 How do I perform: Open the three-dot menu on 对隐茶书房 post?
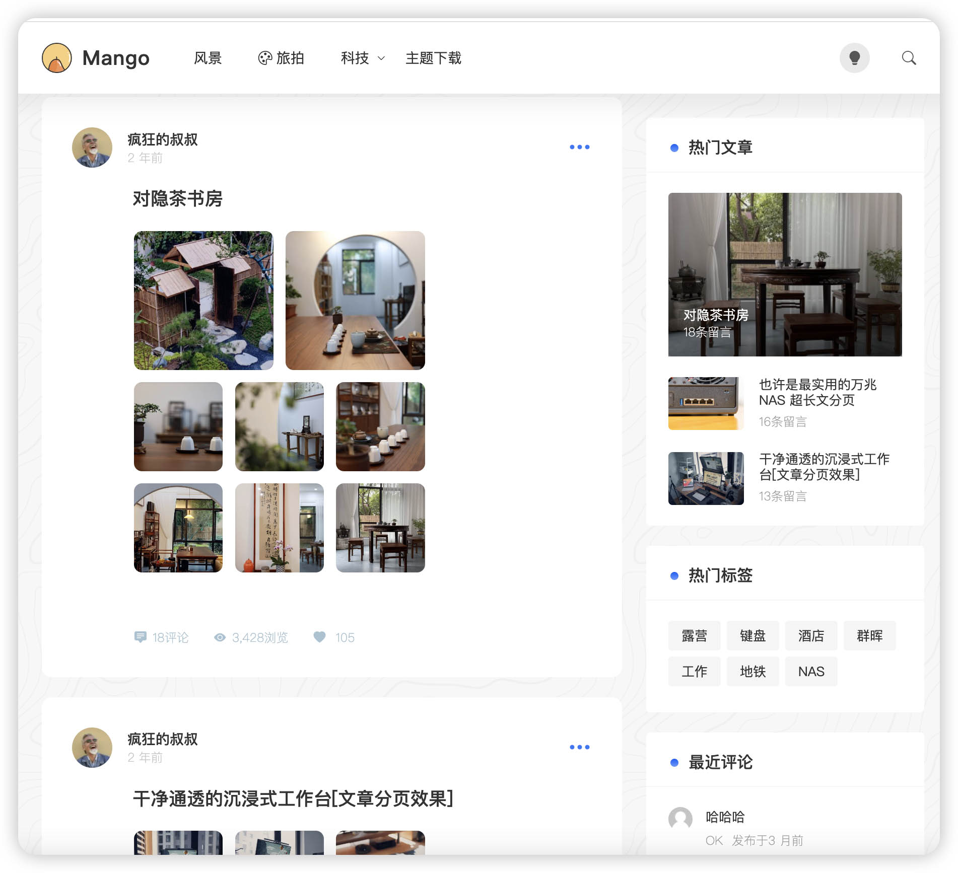click(x=579, y=147)
